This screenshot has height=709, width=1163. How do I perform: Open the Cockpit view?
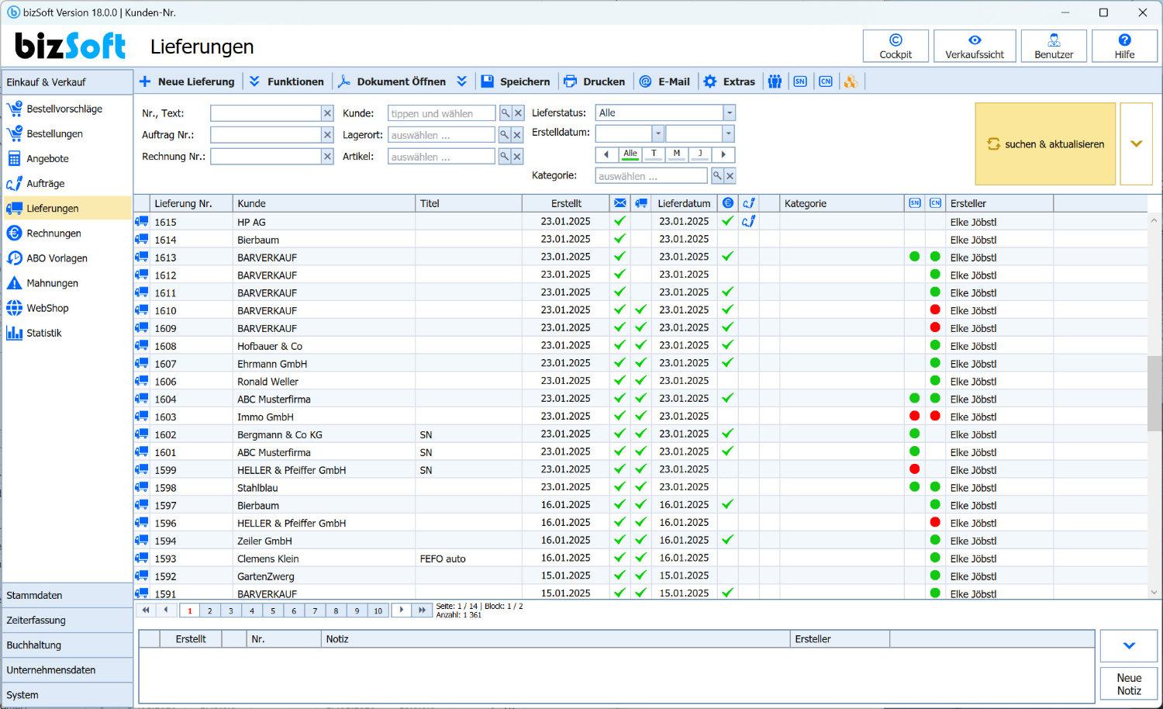tap(896, 46)
